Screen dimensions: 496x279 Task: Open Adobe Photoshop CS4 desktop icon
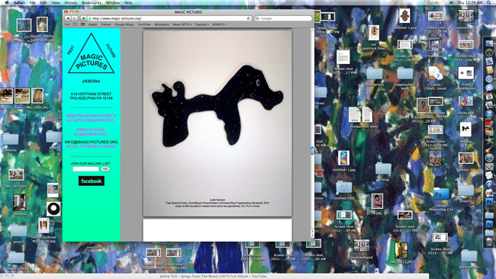tap(441, 194)
